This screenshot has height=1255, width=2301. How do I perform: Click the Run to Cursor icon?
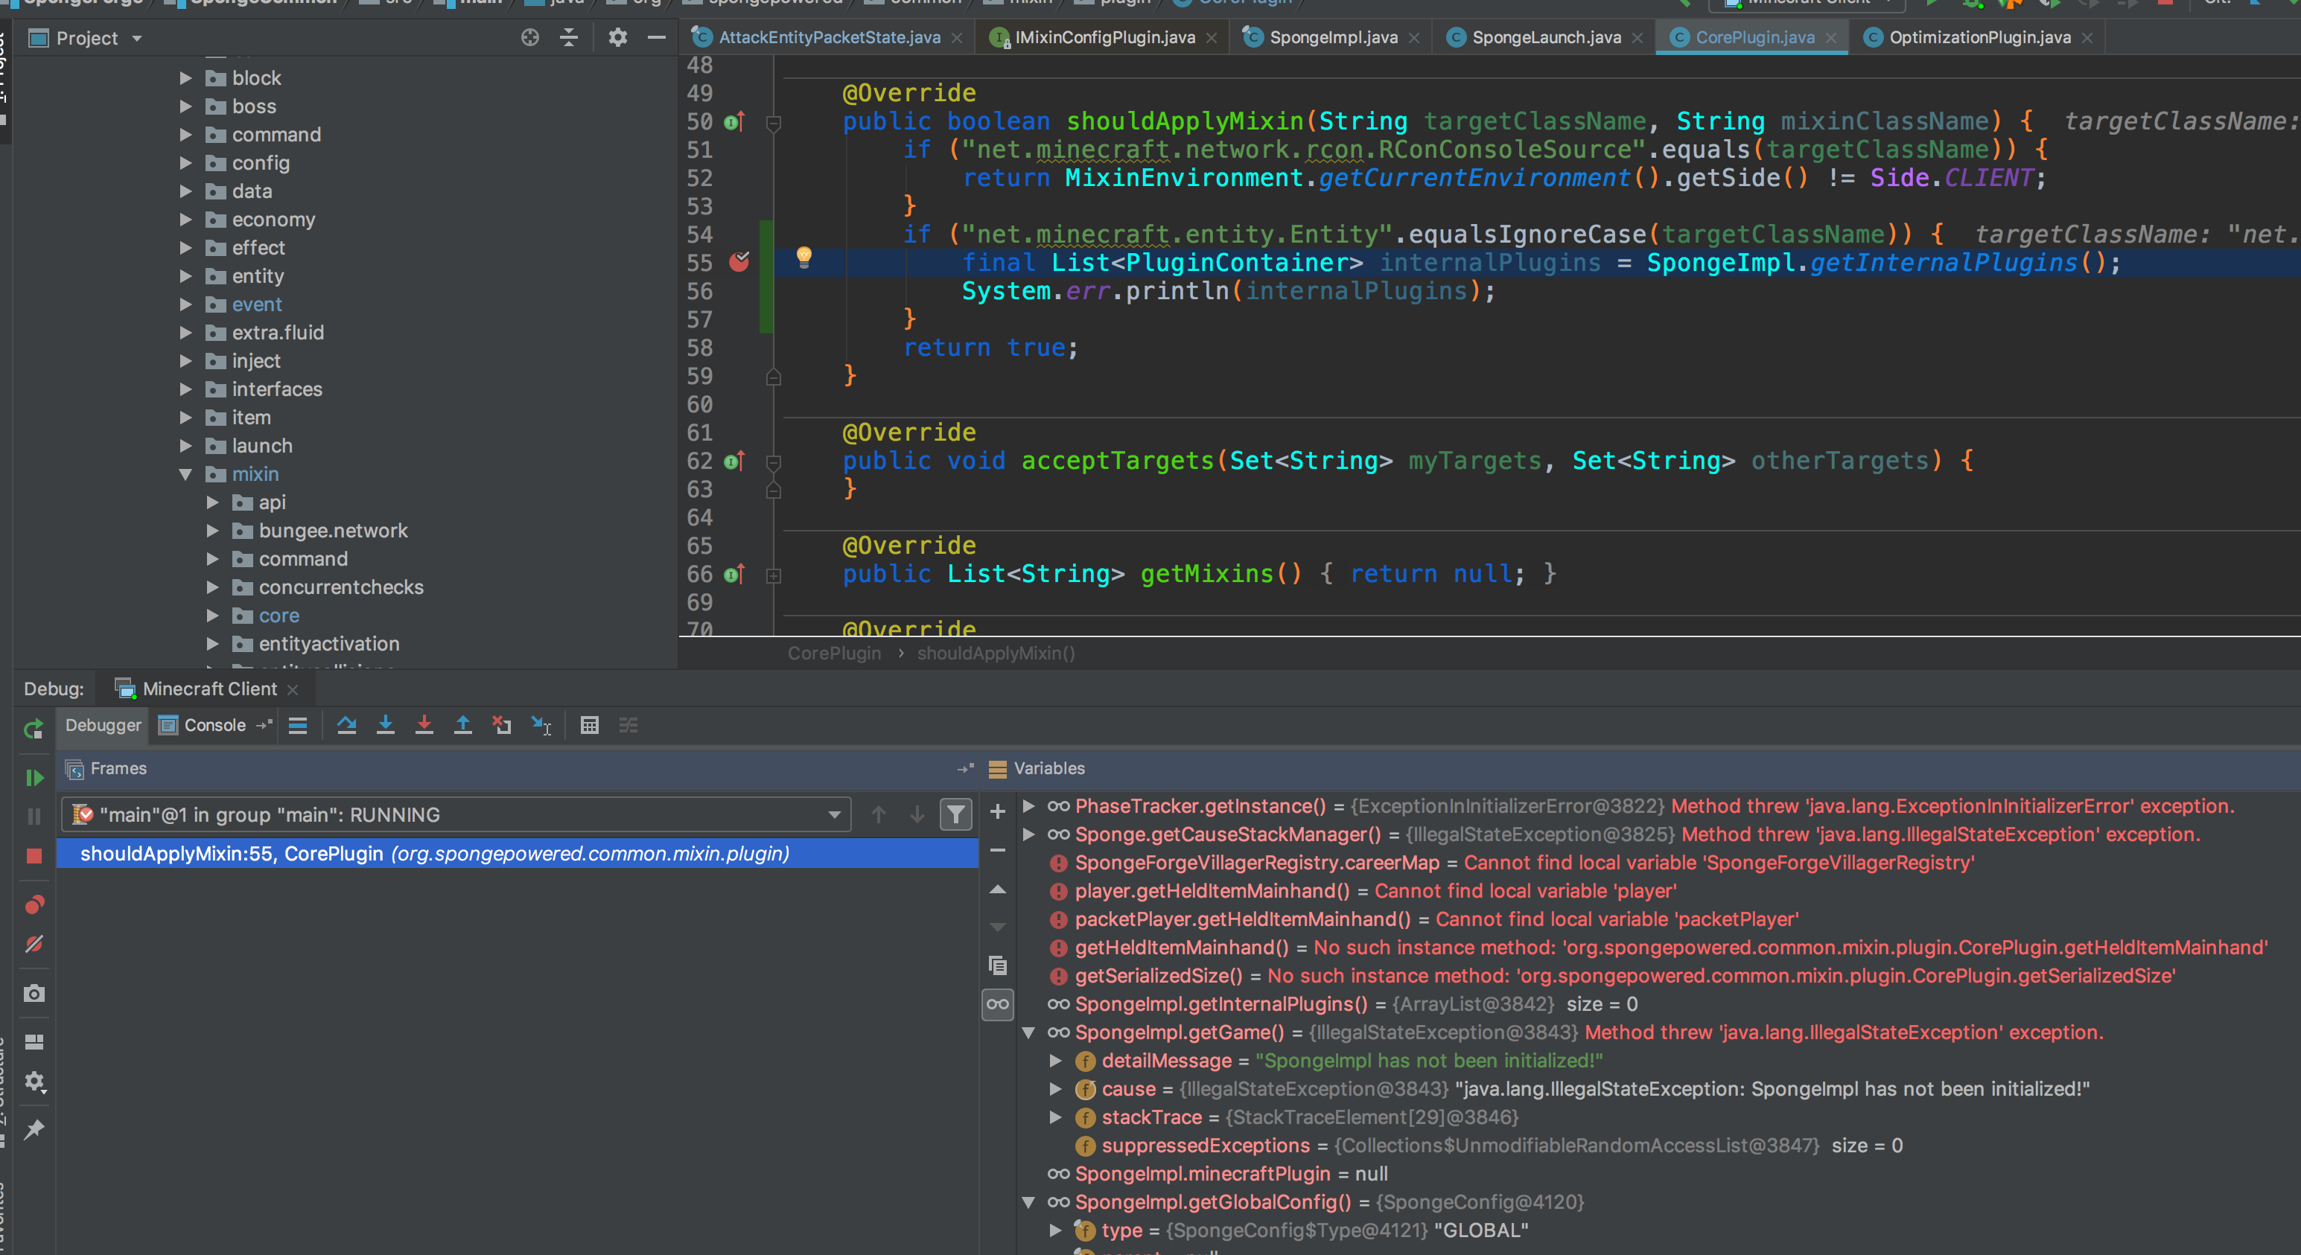tap(541, 725)
